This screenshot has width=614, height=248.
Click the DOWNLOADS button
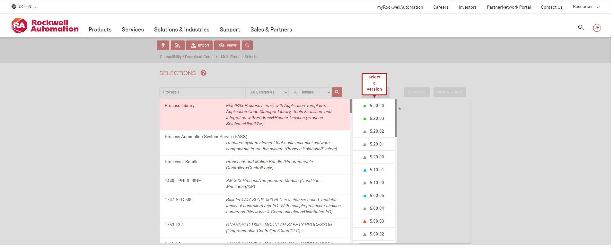tap(450, 92)
